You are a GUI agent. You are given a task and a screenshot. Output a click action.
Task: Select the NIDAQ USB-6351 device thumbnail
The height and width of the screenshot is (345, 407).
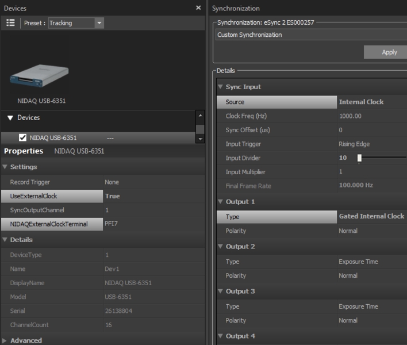[40, 75]
